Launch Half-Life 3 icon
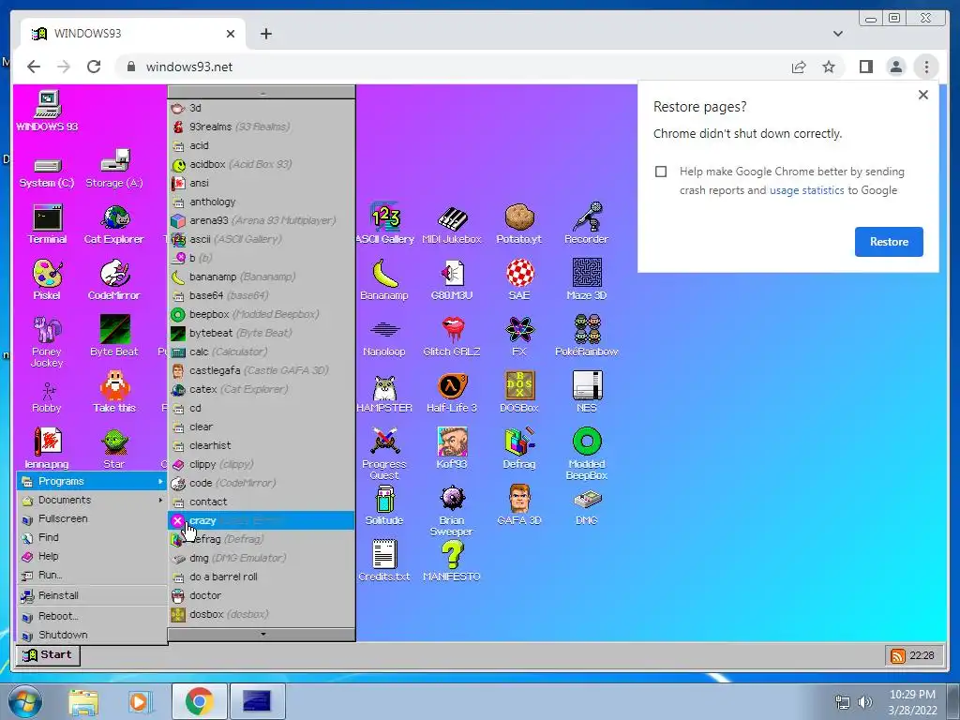 [x=452, y=393]
